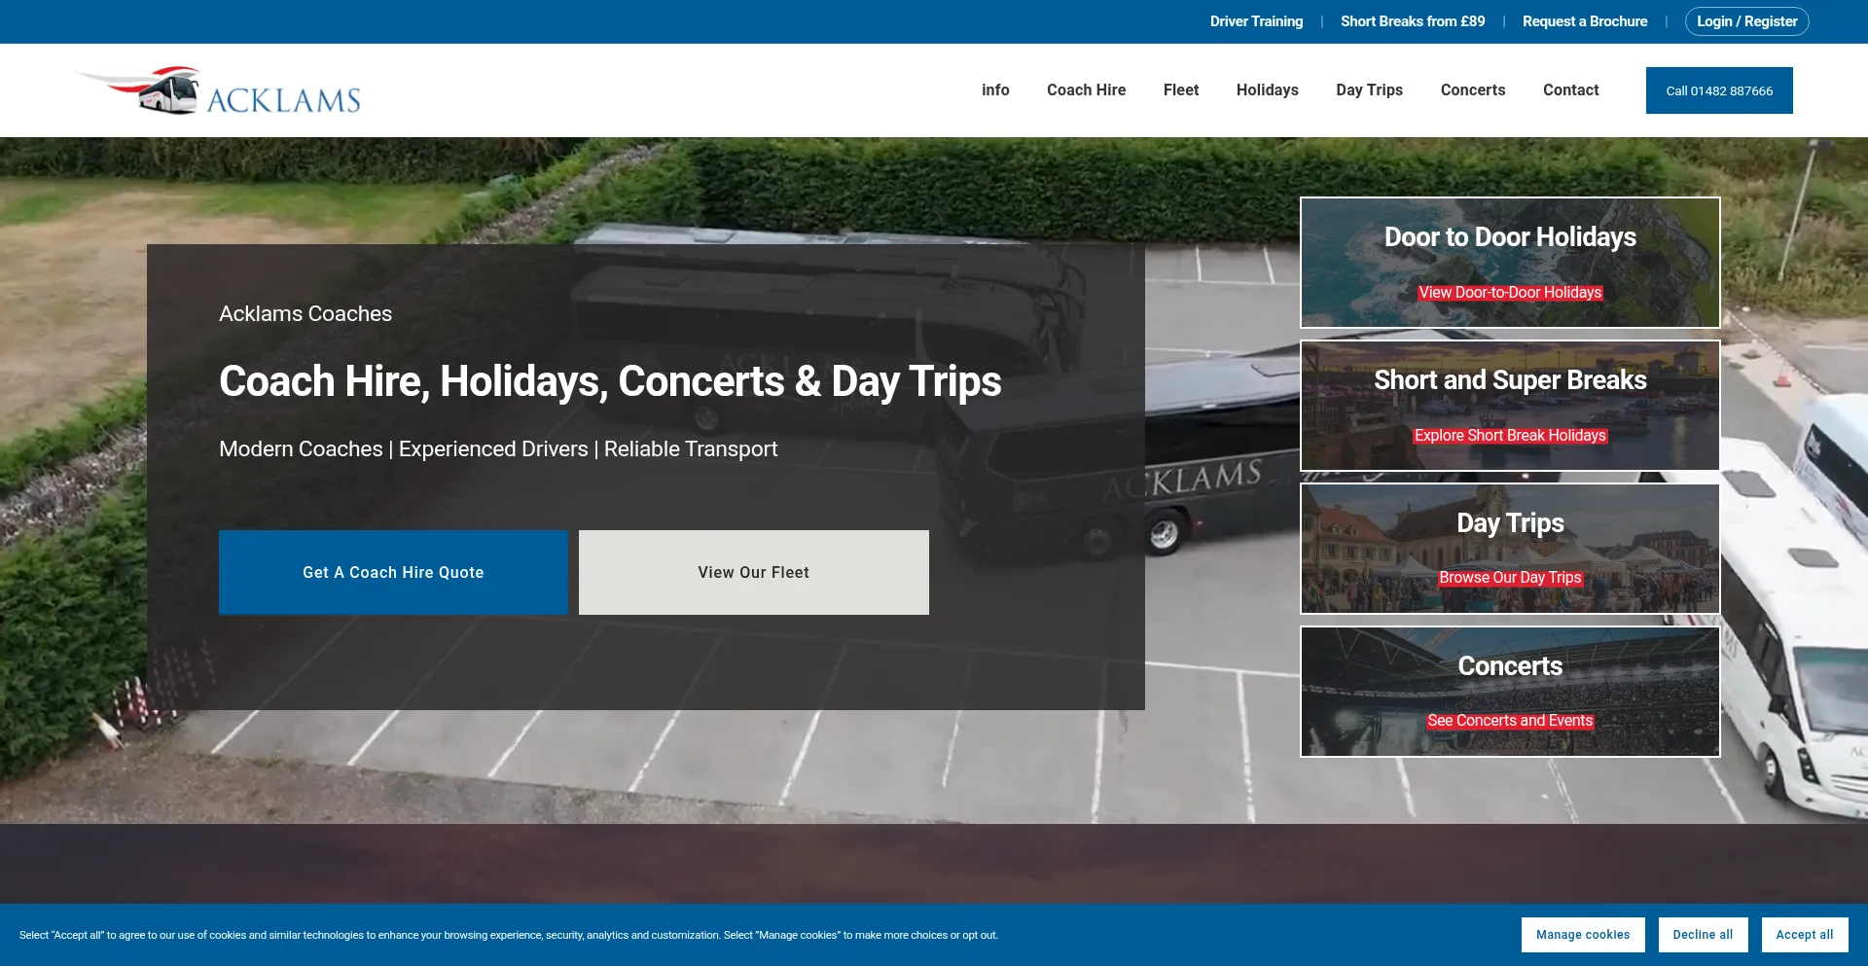Click See Concerts and Events link
This screenshot has height=966, width=1868.
[x=1510, y=721]
